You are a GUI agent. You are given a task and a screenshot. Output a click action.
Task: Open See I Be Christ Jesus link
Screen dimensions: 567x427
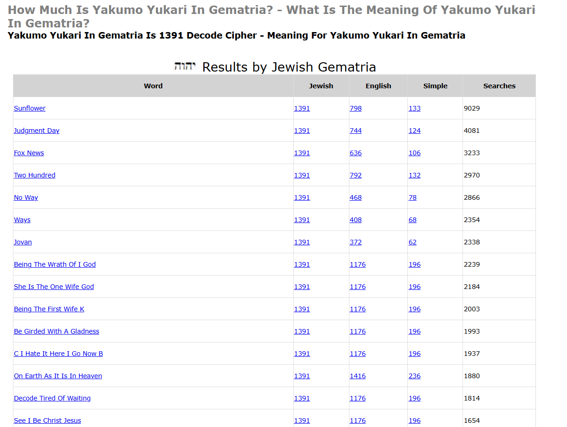[x=47, y=420]
